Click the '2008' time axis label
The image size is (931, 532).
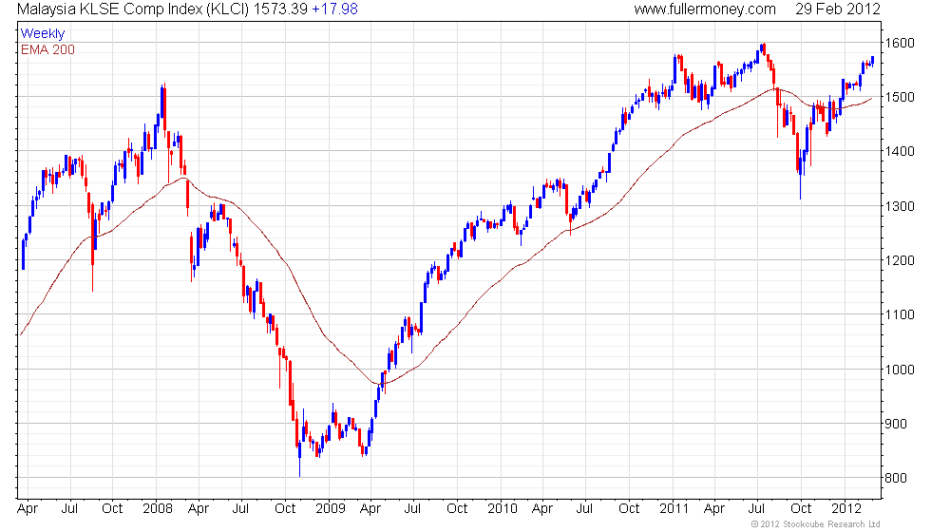(x=158, y=509)
